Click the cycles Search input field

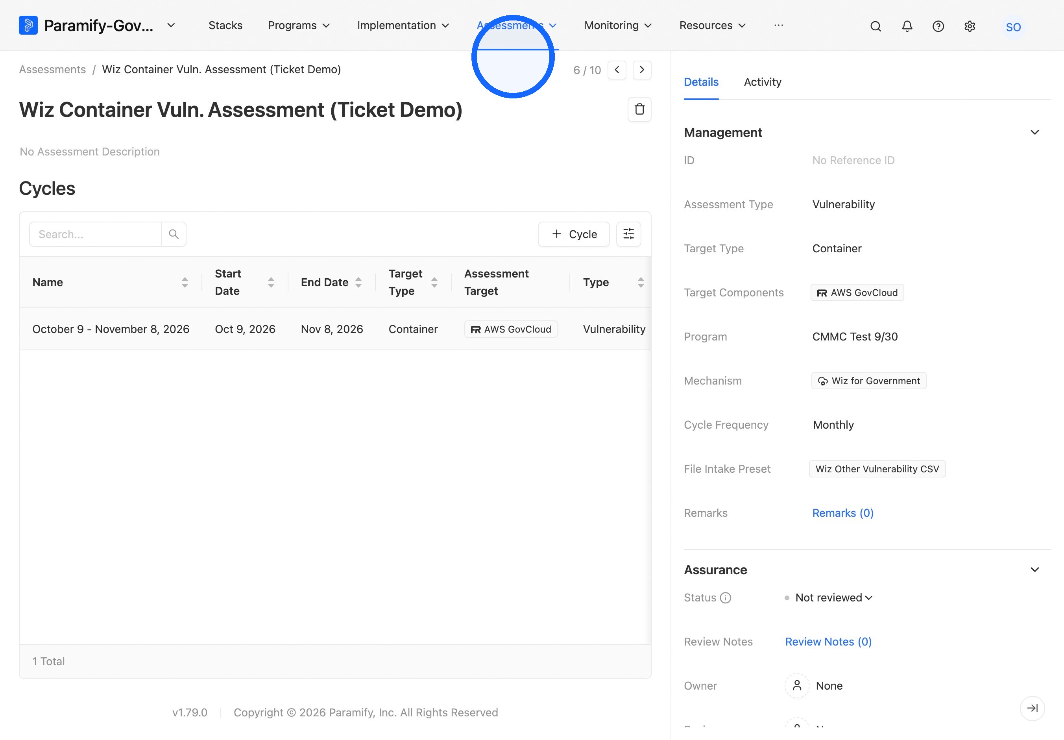[96, 234]
